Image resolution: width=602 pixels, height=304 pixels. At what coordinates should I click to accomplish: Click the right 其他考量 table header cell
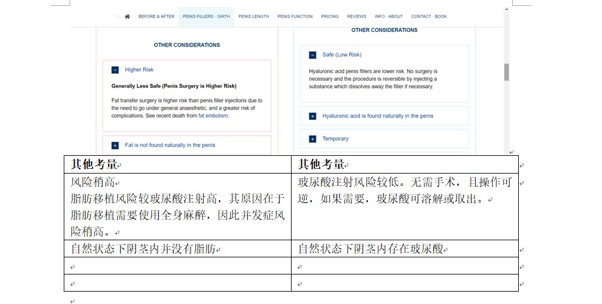pyautogui.click(x=405, y=164)
